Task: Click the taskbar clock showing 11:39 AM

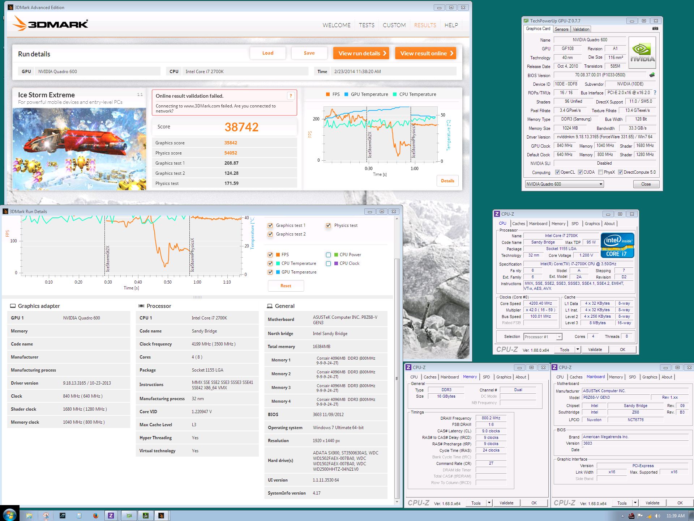Action: [675, 516]
